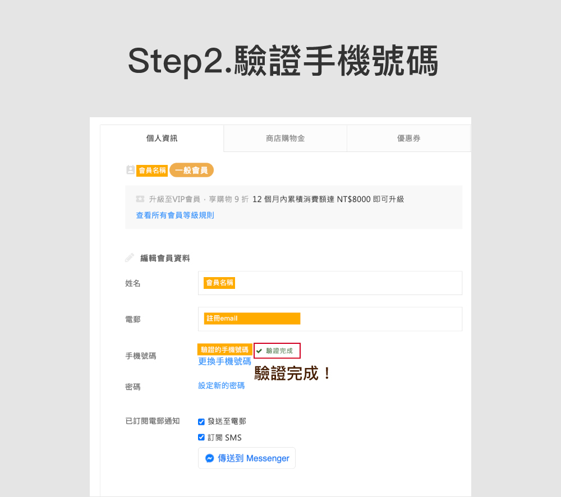
Task: Open the 商店購物金 tab
Action: 285,139
